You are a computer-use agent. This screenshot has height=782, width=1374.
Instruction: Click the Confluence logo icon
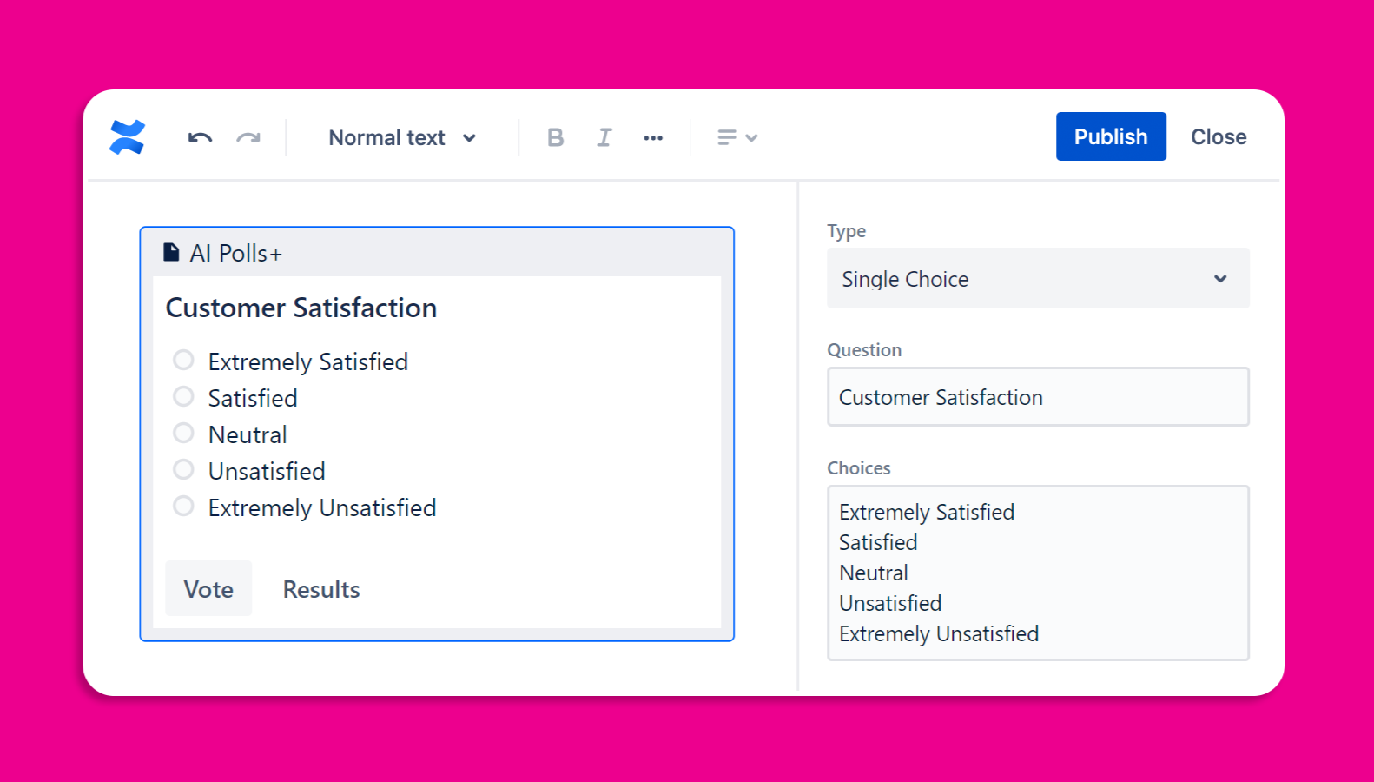[127, 137]
